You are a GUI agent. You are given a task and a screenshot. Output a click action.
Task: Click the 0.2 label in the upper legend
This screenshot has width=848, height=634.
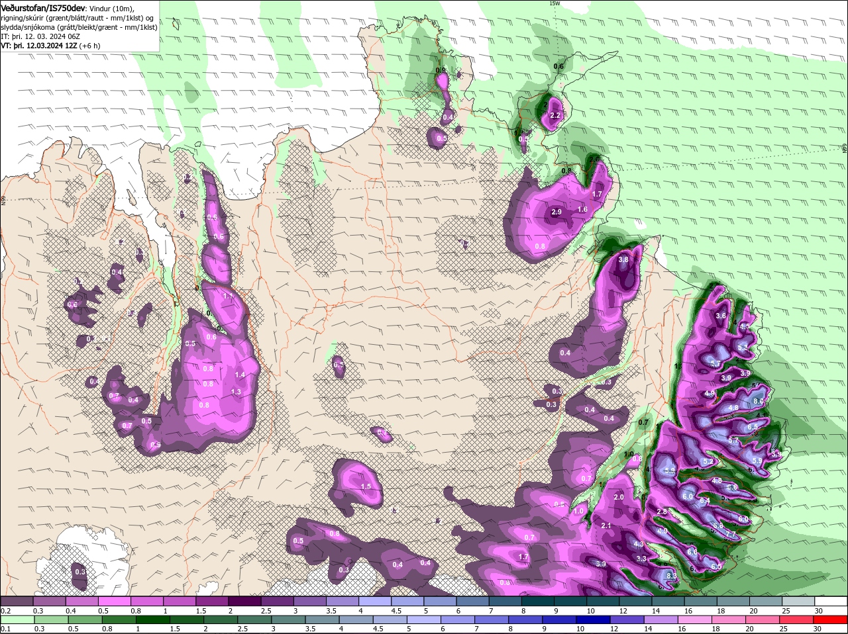coord(5,611)
